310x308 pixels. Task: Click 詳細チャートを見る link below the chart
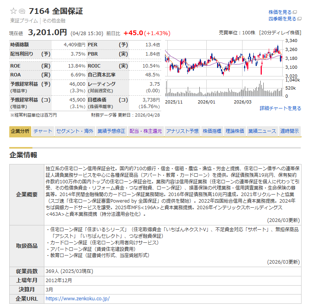click(280, 108)
